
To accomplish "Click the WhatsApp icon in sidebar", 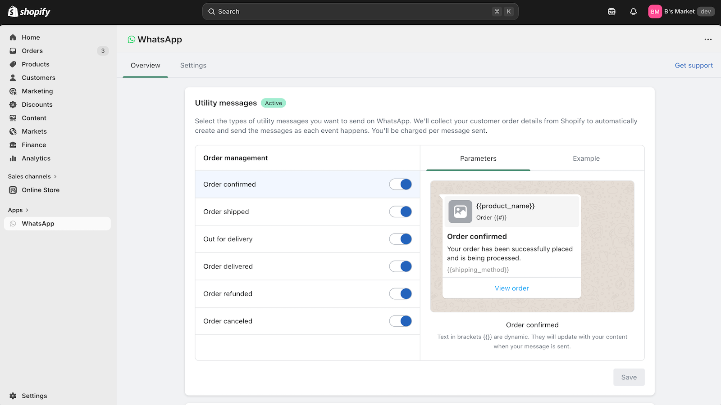I will (13, 224).
